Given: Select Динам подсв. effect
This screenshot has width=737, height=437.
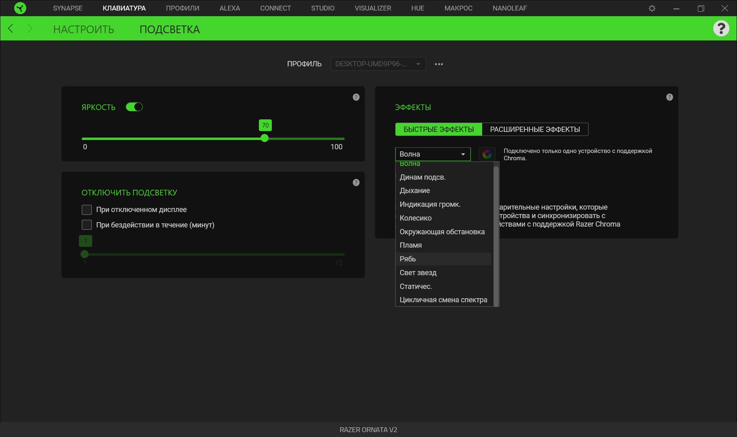Looking at the screenshot, I should point(443,177).
